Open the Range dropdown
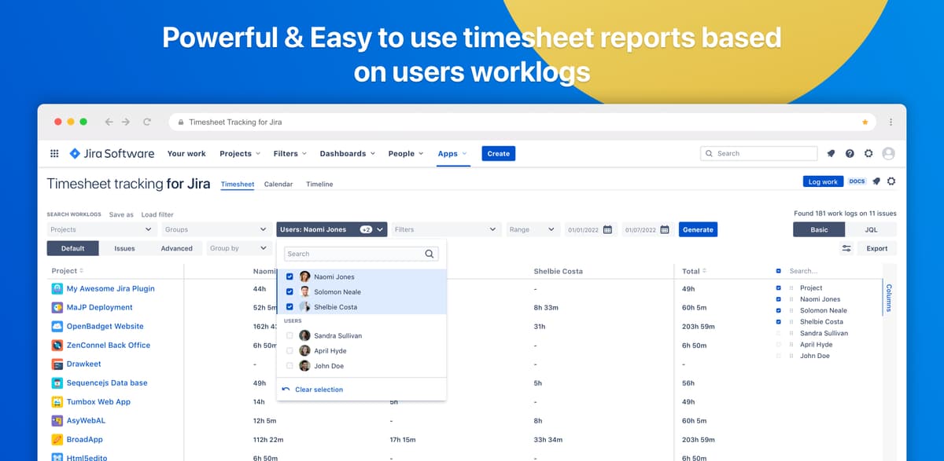This screenshot has height=461, width=944. 533,229
